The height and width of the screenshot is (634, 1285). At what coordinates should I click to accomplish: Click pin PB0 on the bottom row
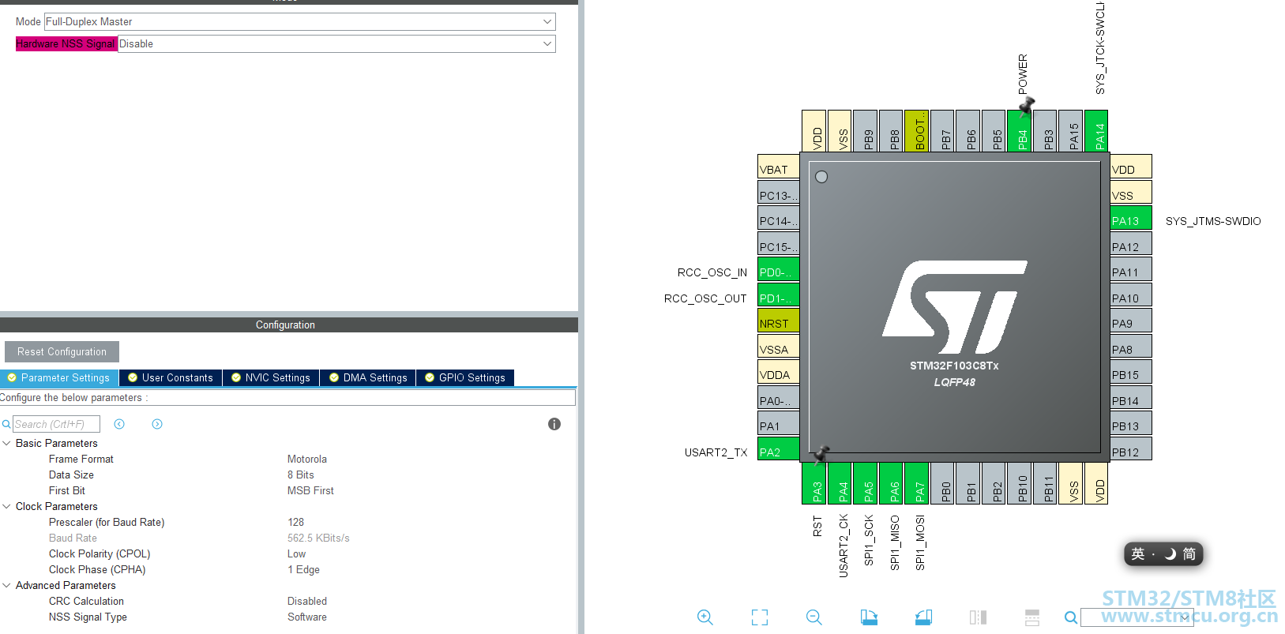(942, 483)
